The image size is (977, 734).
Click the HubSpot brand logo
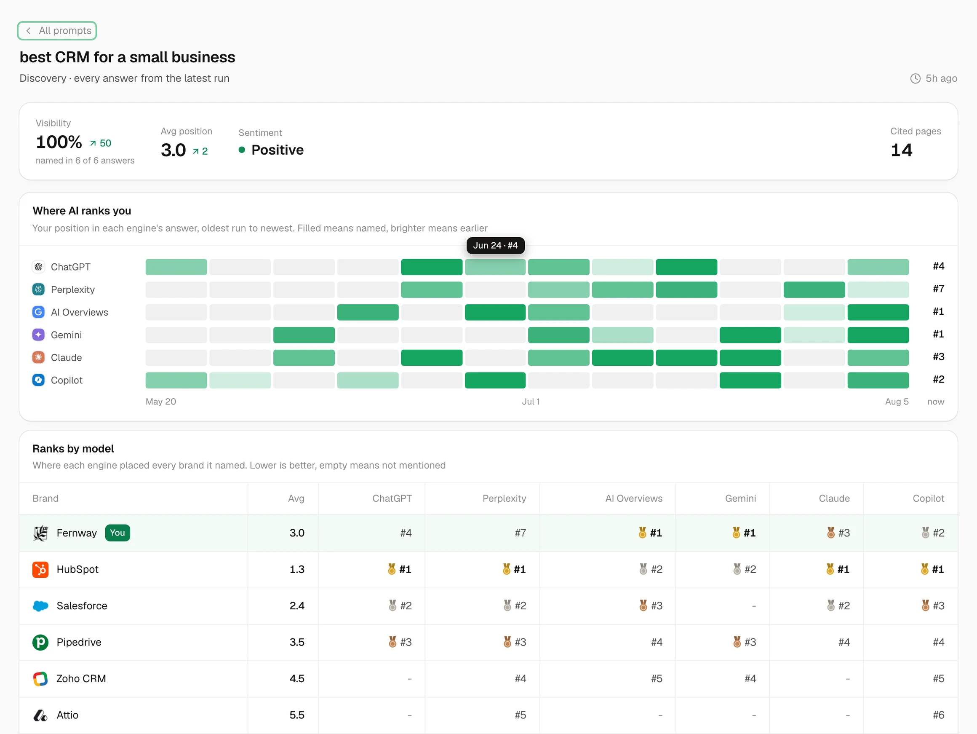click(40, 569)
